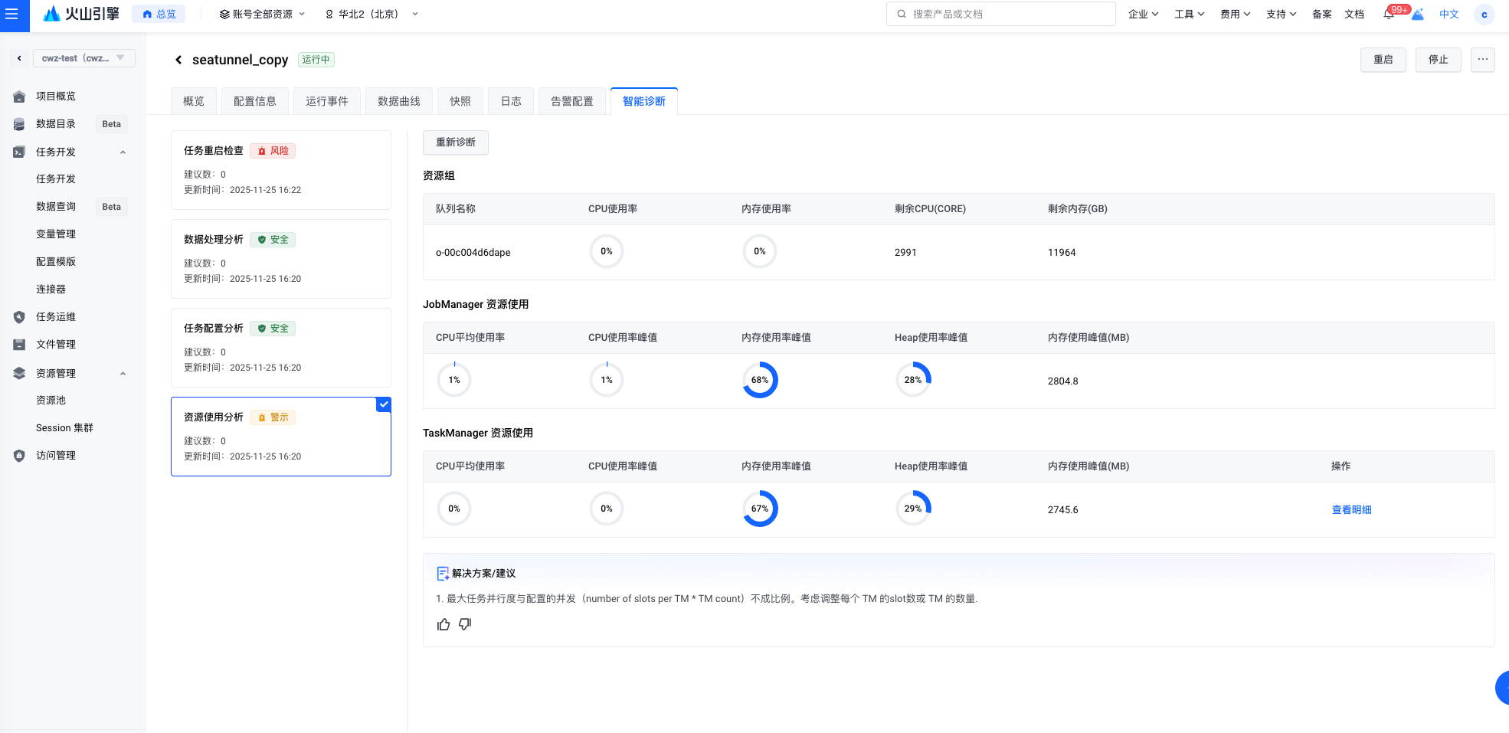The width and height of the screenshot is (1509, 733).
Task: Click the user avatar icon
Action: (1484, 15)
